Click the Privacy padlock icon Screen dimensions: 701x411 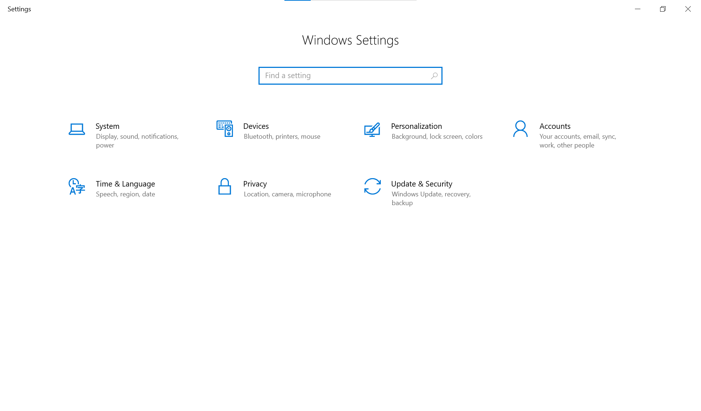tap(225, 187)
